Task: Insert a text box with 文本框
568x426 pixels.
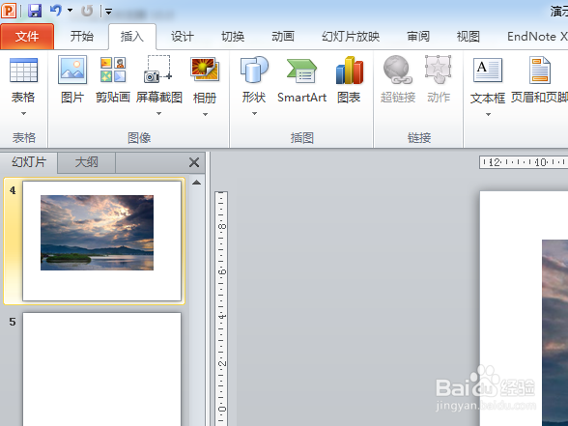Action: (488, 71)
